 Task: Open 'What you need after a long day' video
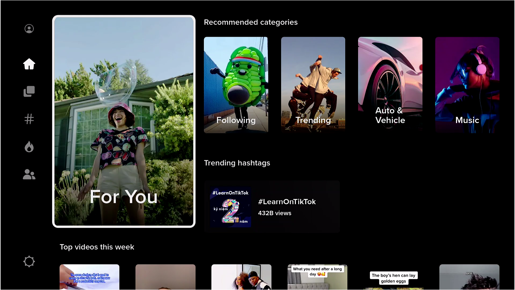point(317,277)
